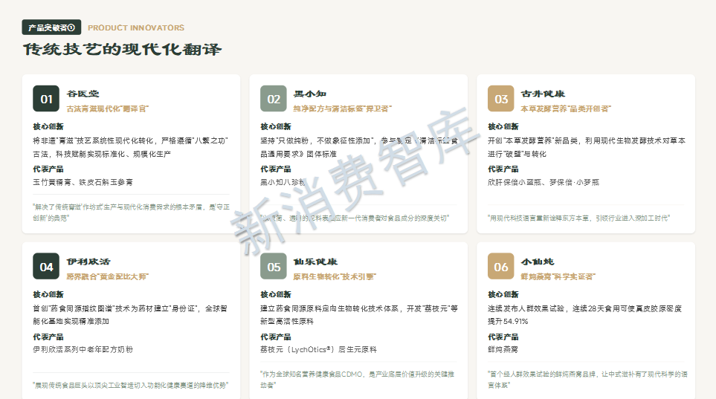Screen dimensions: 716x399
Task: Select the tagline 纯净配方与清洁标签"捍卫者"
Action: [x=343, y=108]
